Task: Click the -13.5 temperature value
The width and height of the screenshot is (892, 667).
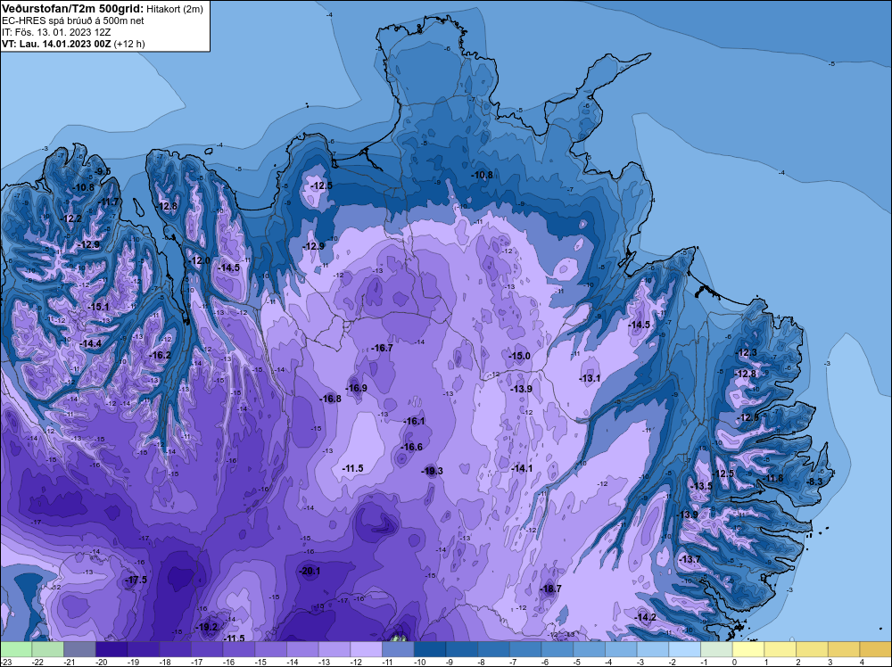Action: click(x=701, y=486)
